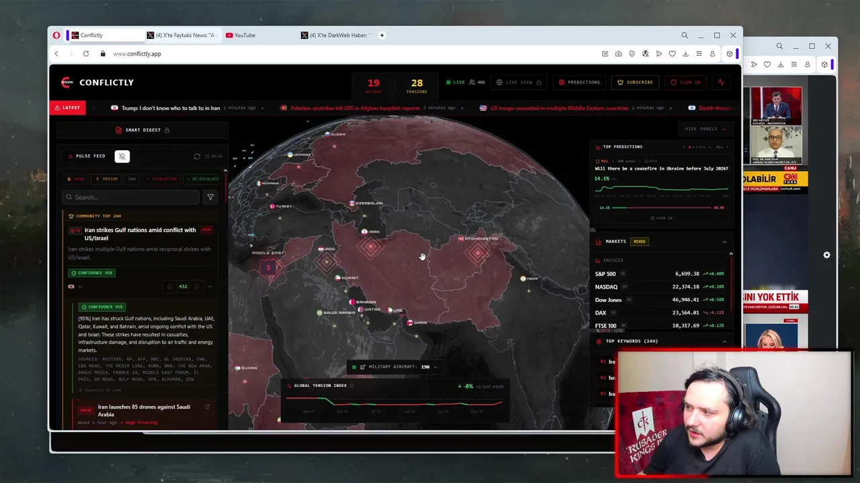Open Pakistan airstrikes headline in ticker
Viewport: 860px width, 483px height.
[x=355, y=108]
